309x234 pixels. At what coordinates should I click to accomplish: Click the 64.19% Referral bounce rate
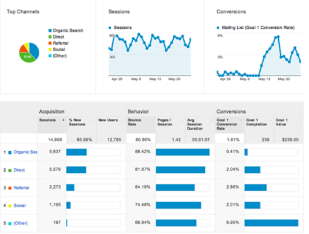pos(142,187)
